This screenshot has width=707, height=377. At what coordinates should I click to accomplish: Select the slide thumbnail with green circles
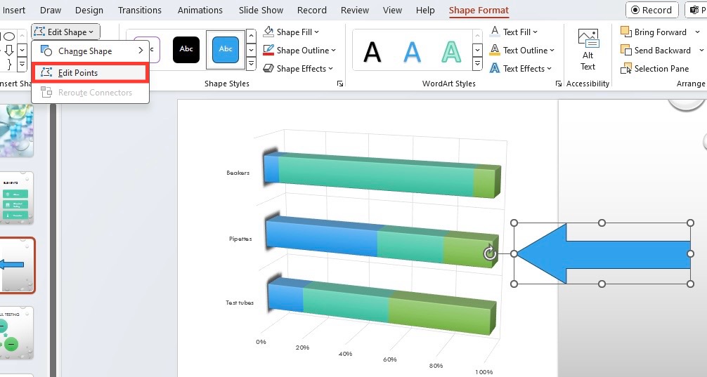pyautogui.click(x=17, y=332)
